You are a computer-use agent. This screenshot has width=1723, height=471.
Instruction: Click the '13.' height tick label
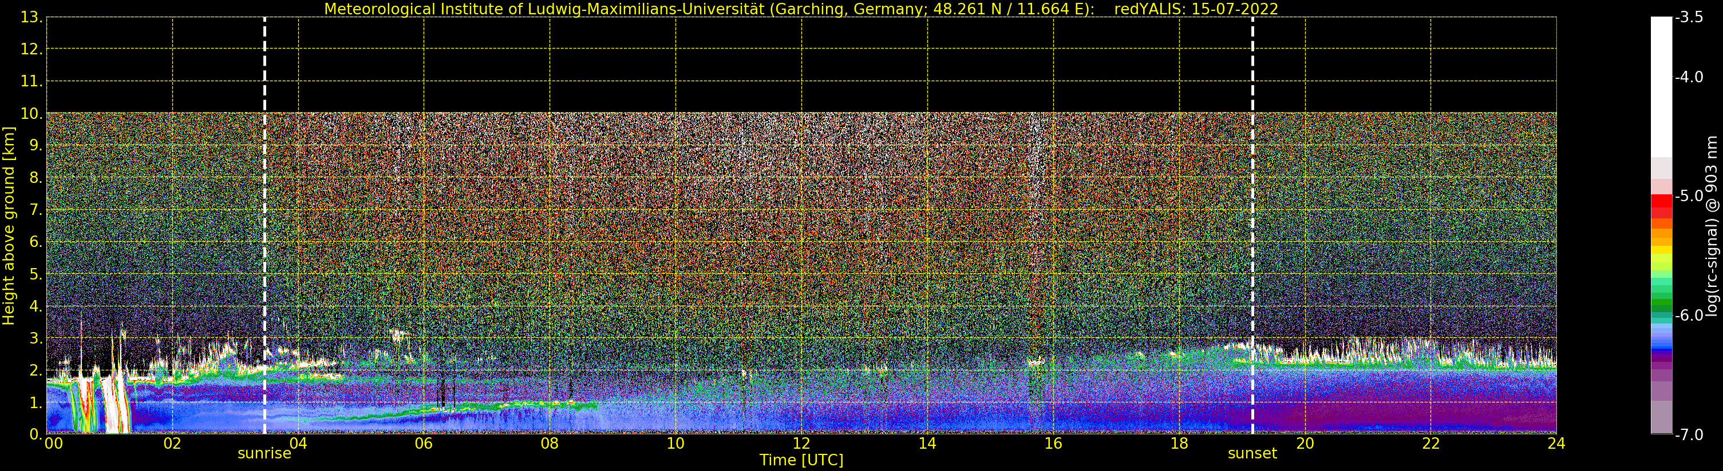click(31, 17)
